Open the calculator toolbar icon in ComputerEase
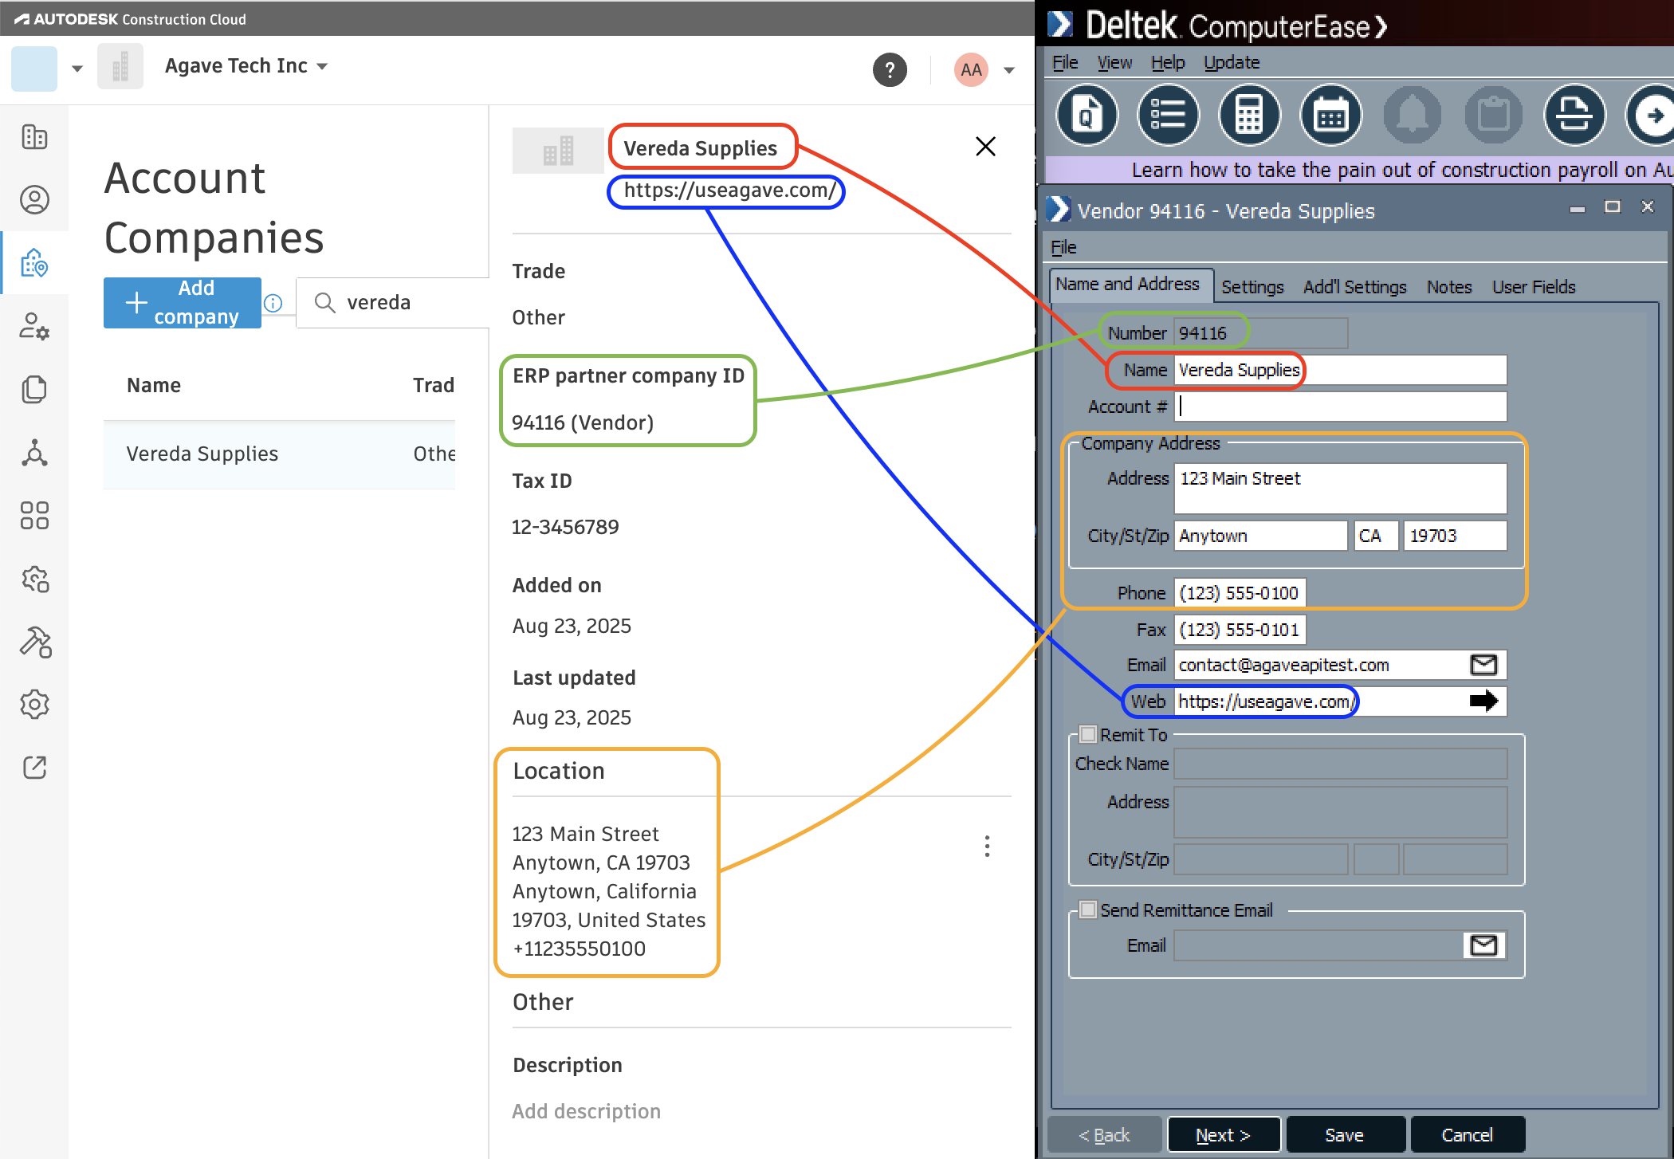Screen dimensions: 1674x1159 [1250, 116]
